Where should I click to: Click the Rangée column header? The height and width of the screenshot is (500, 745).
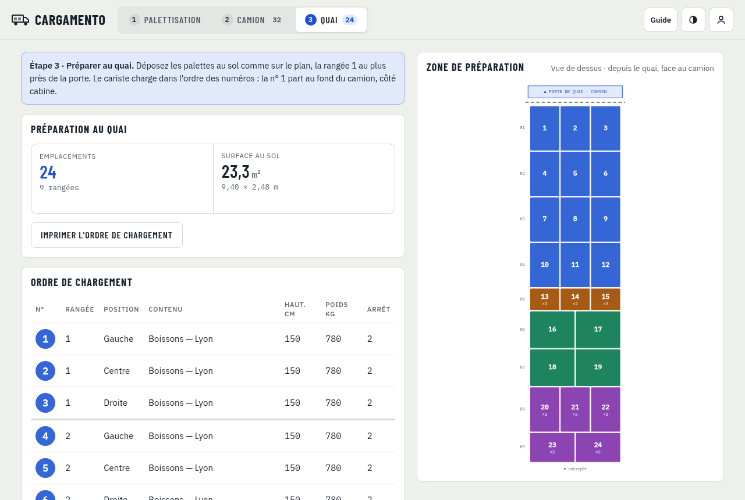tap(80, 309)
